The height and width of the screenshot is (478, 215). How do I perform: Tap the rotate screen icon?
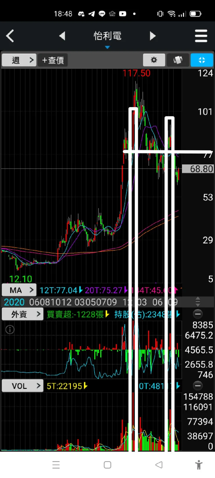[x=178, y=60]
